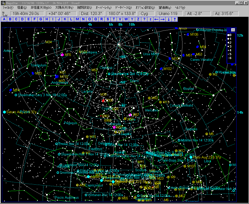249x204 pixels.
Task: Click toolbar button Q
Action: tap(96, 19)
